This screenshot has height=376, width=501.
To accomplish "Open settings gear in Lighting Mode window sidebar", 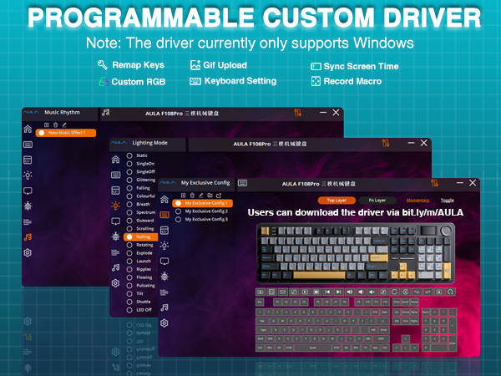I will (116, 283).
